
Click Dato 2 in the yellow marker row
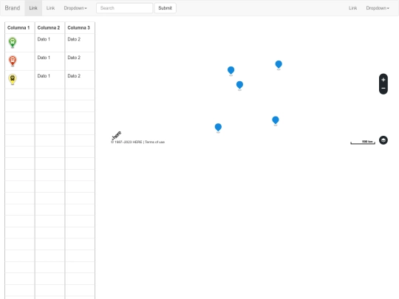[74, 76]
